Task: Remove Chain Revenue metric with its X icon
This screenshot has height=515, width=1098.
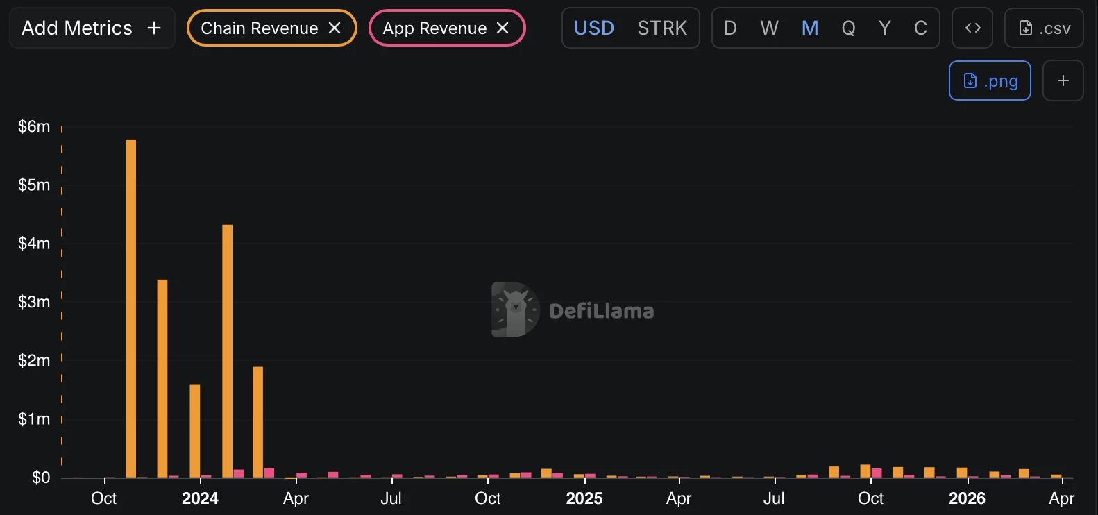Action: click(335, 28)
